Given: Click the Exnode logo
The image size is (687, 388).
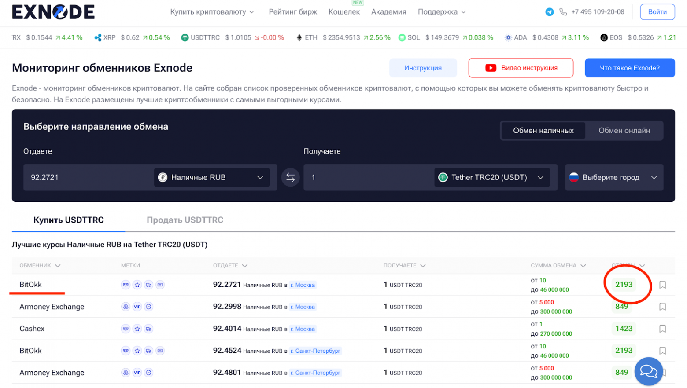Looking at the screenshot, I should point(53,12).
